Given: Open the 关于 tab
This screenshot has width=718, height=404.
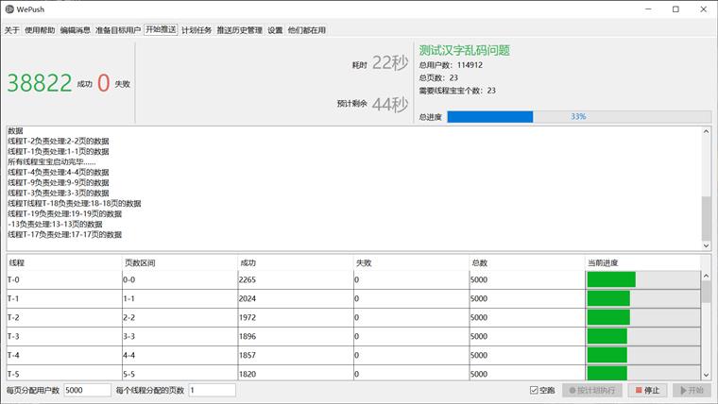Looking at the screenshot, I should (11, 30).
